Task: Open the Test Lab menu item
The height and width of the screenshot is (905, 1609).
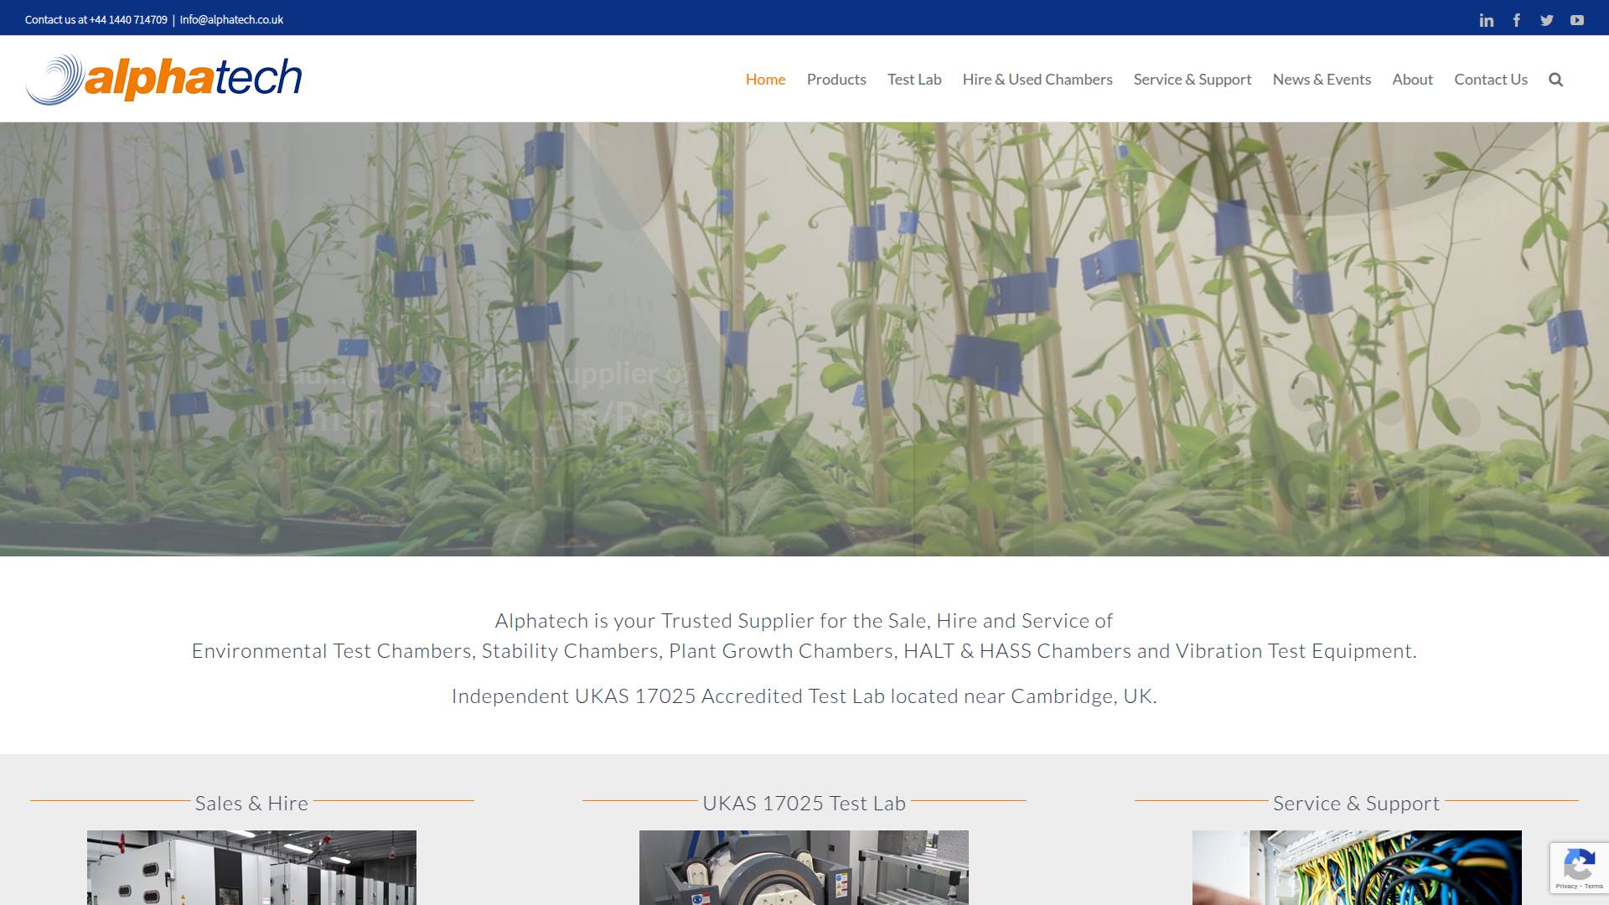Action: pos(913,80)
